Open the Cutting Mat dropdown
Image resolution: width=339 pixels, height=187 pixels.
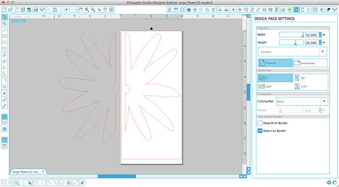(x=302, y=101)
